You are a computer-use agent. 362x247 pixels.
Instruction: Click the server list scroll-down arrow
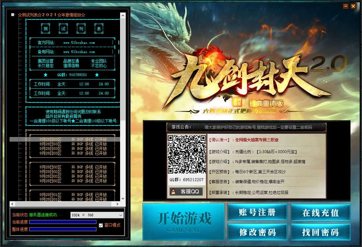[123, 199]
